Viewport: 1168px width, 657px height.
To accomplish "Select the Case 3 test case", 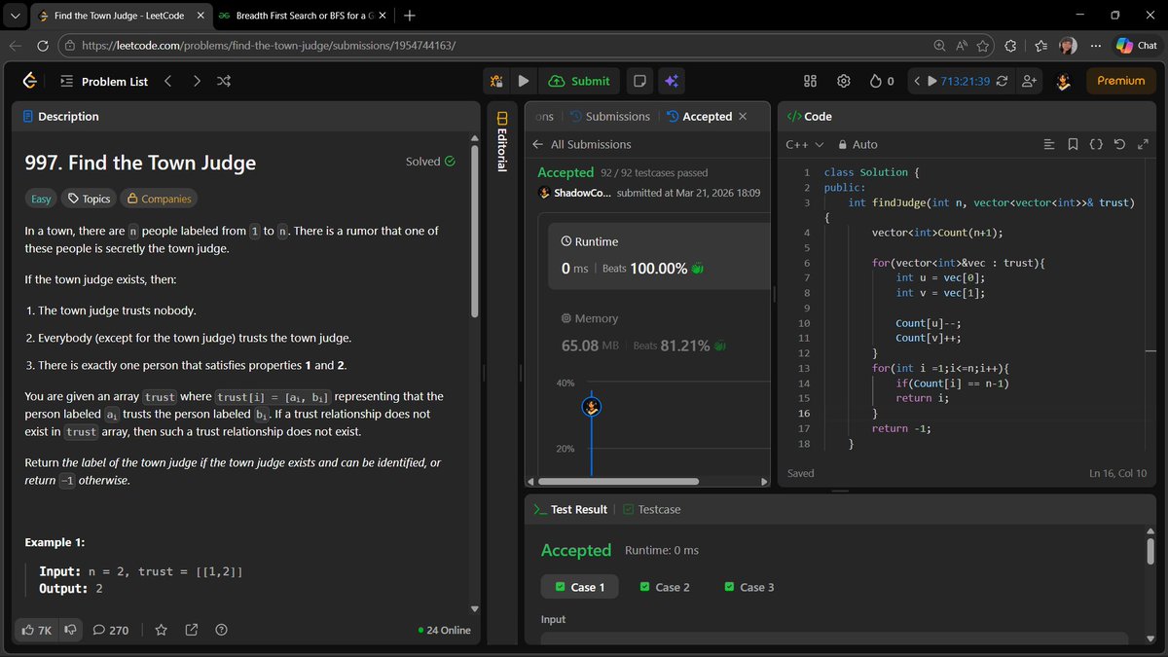I will [749, 587].
